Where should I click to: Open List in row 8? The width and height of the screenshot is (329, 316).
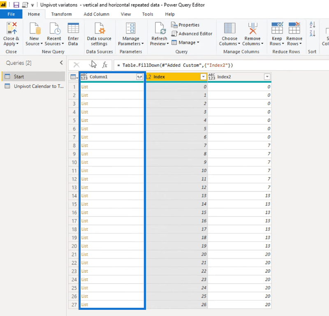tap(85, 145)
